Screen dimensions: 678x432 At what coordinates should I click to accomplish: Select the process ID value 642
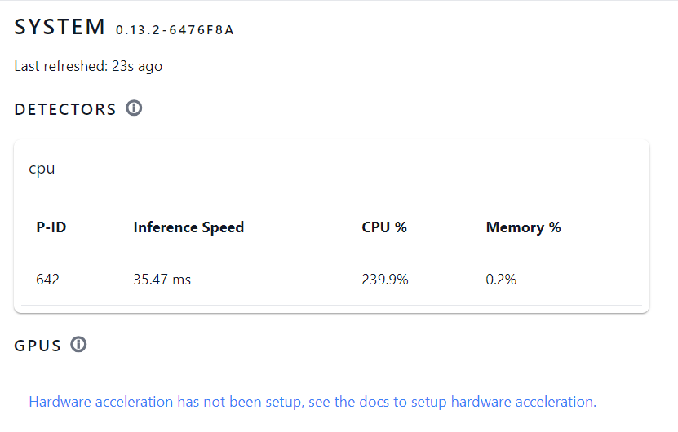point(48,280)
